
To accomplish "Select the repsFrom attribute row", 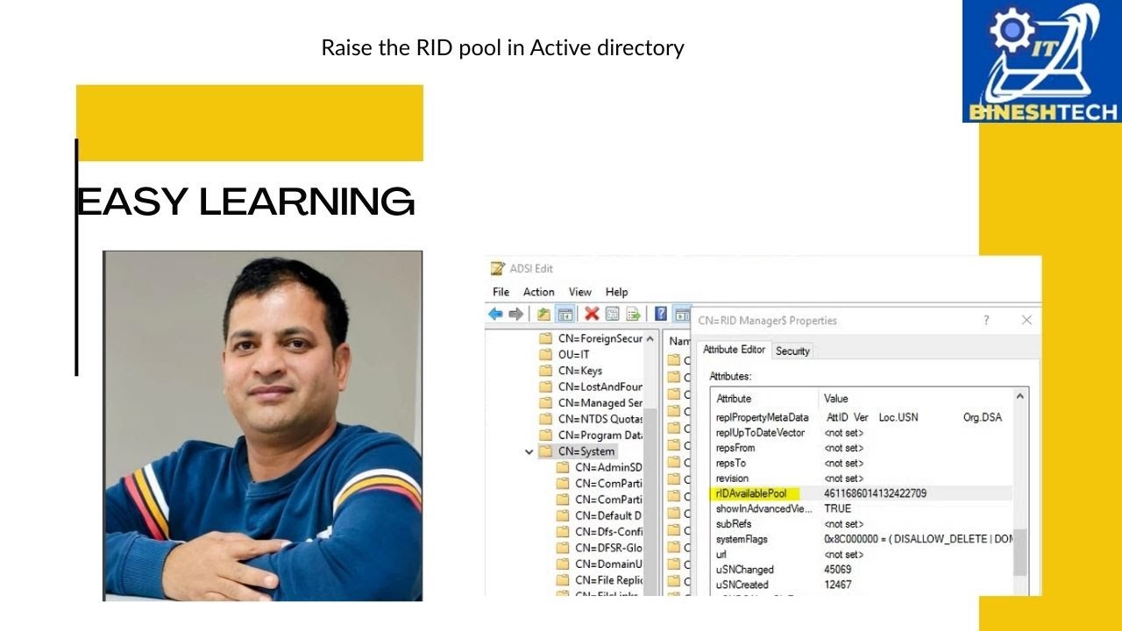I will click(x=862, y=448).
